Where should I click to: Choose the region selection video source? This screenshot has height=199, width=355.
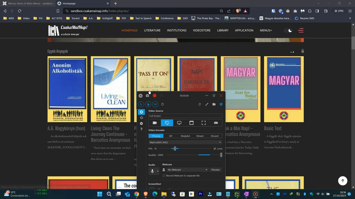pos(204,123)
